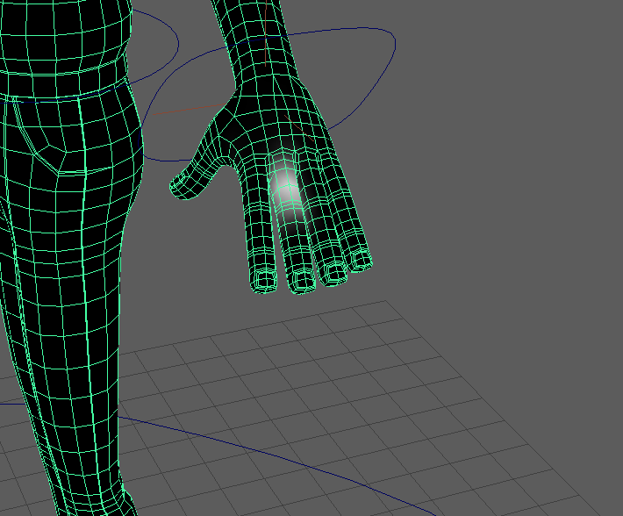The image size is (623, 516).
Task: Click the white highlighted spot on the finger
Action: pyautogui.click(x=286, y=185)
